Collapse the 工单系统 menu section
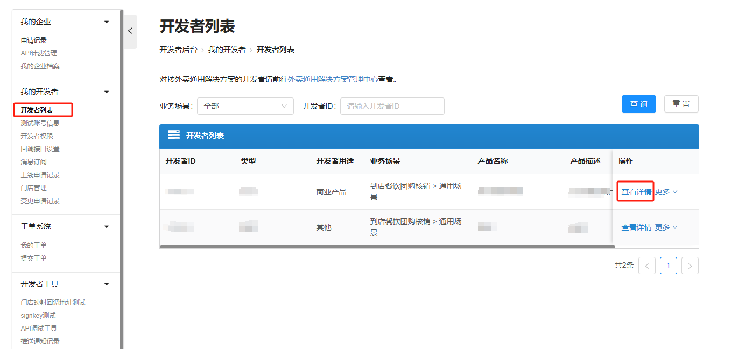 [106, 227]
